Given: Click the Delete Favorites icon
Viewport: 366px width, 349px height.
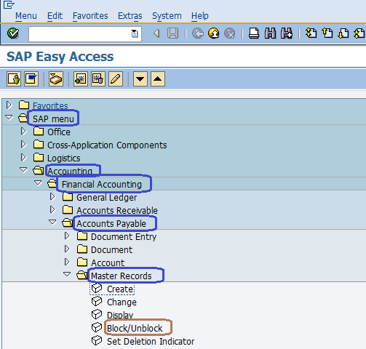Looking at the screenshot, I should 98,79.
